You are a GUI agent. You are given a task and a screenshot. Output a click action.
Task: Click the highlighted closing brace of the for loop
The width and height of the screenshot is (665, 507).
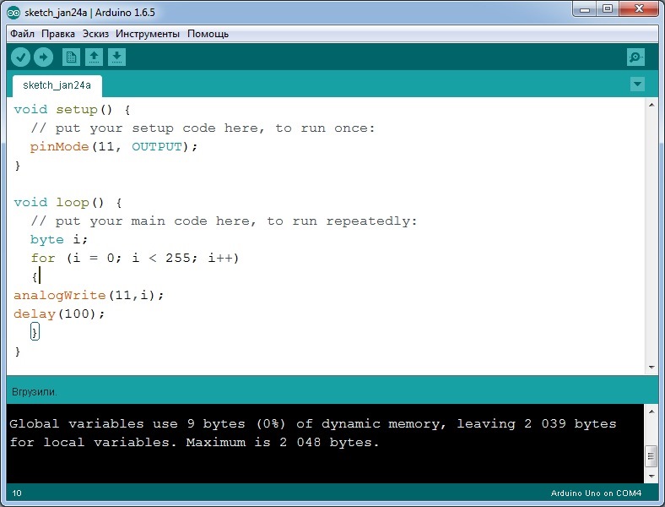pyautogui.click(x=35, y=331)
